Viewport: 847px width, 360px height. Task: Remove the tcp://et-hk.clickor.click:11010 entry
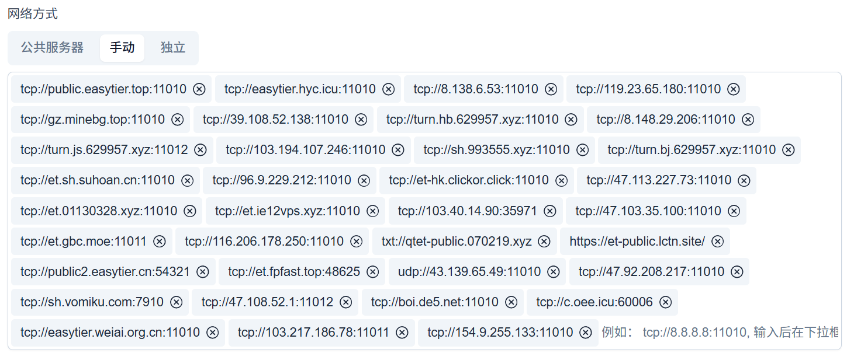(562, 180)
